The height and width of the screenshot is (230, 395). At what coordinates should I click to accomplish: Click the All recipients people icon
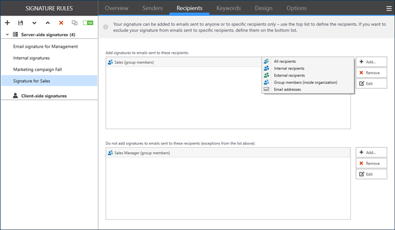coord(266,61)
